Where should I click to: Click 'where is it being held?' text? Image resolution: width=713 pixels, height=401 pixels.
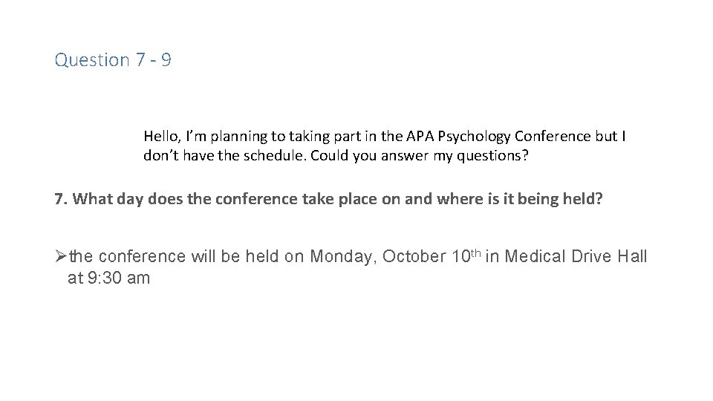[x=520, y=199]
